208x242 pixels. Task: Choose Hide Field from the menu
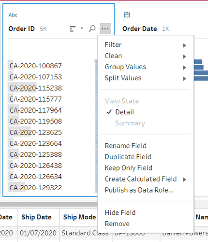(x=146, y=213)
